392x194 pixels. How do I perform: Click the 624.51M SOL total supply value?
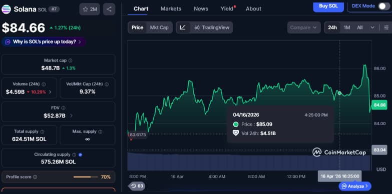(29, 139)
